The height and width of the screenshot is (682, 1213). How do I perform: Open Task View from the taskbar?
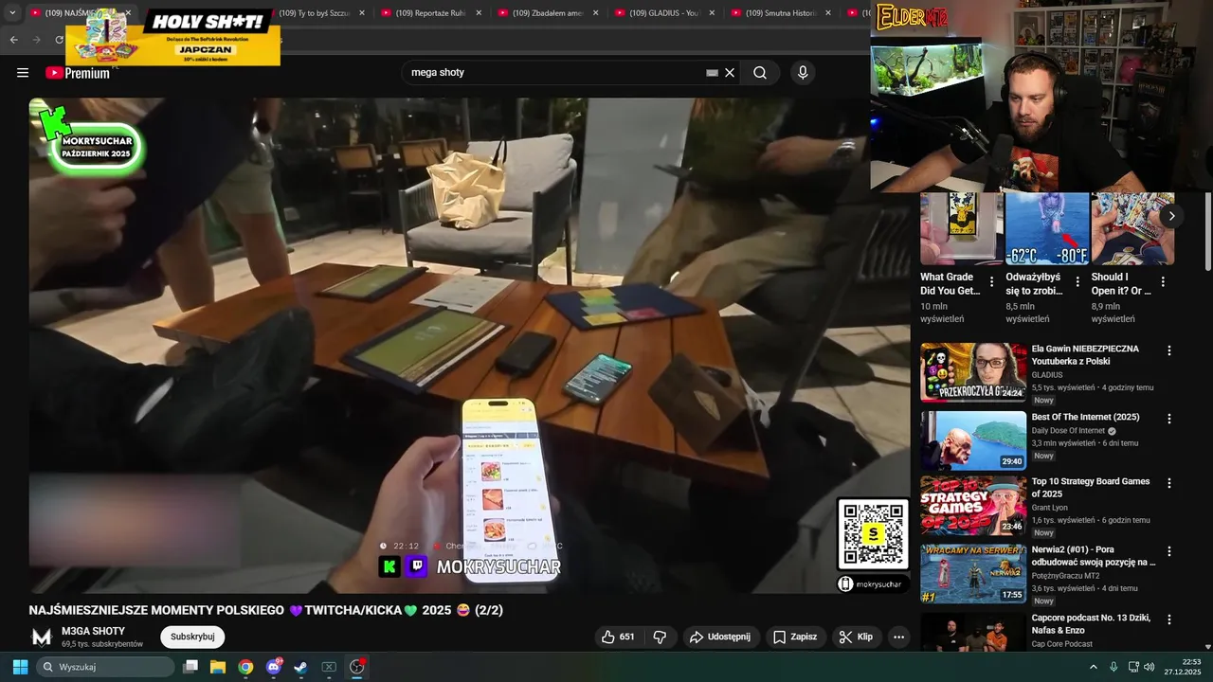pos(190,667)
